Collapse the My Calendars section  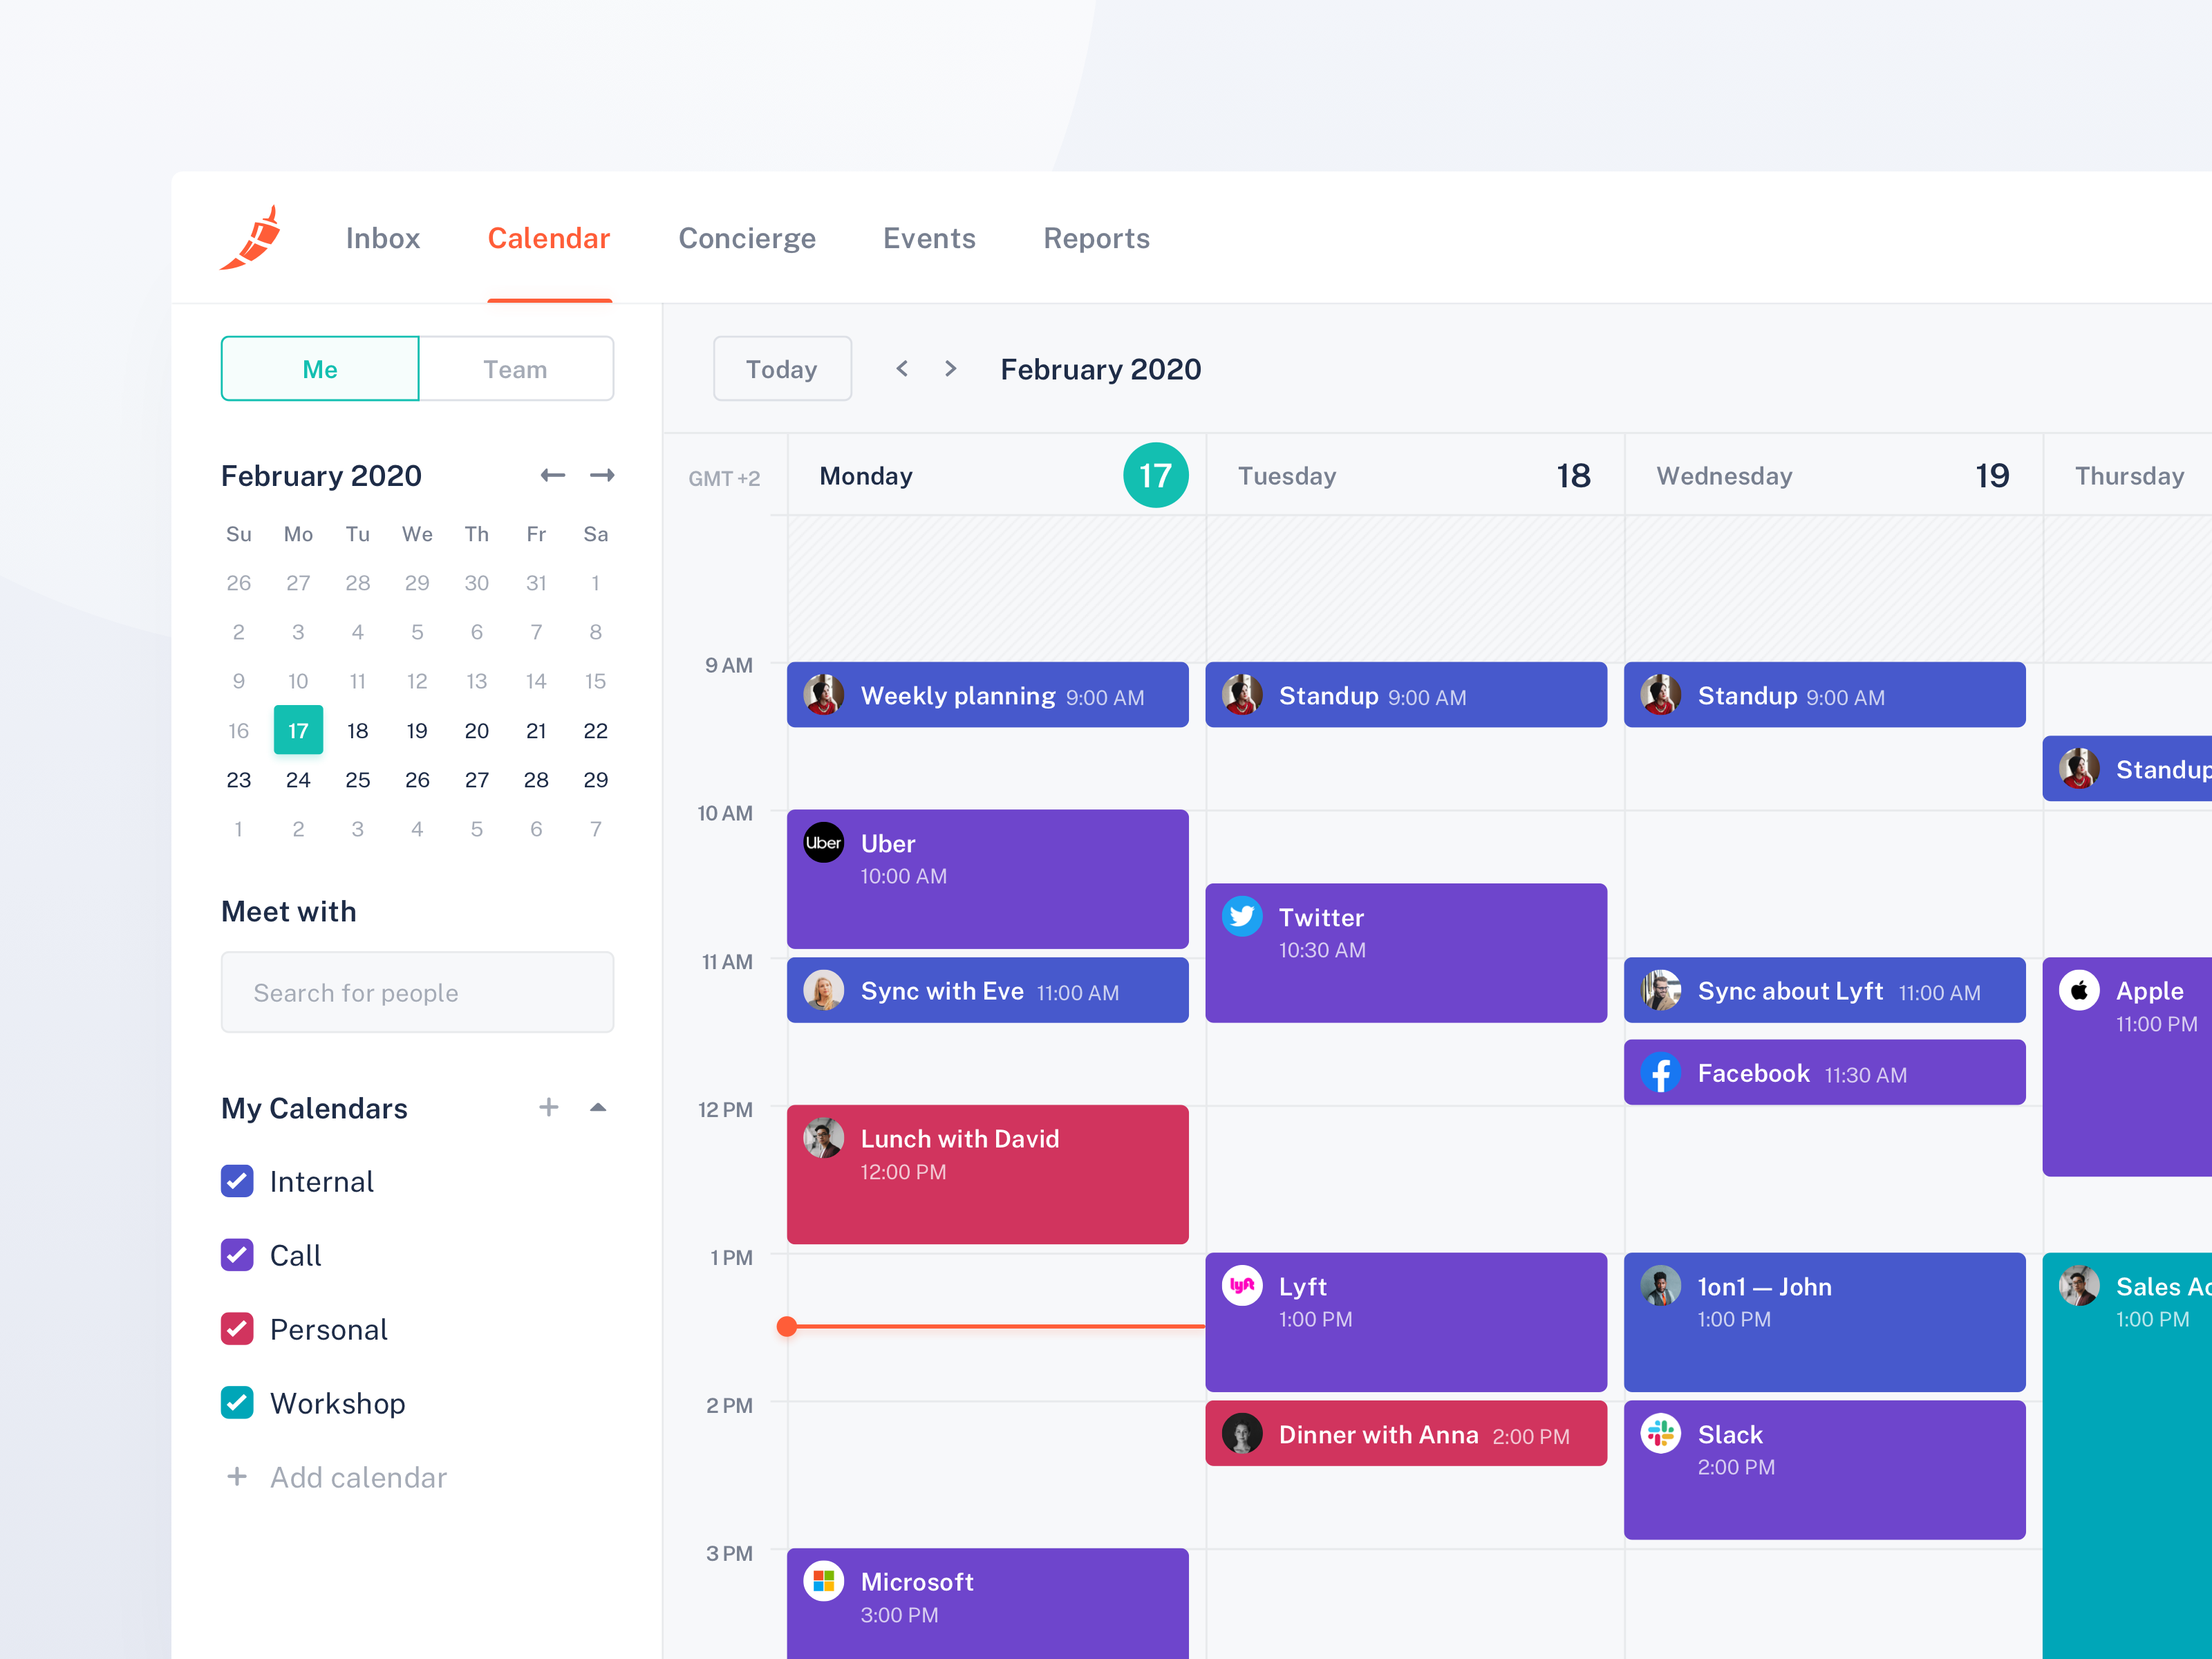pyautogui.click(x=598, y=1107)
